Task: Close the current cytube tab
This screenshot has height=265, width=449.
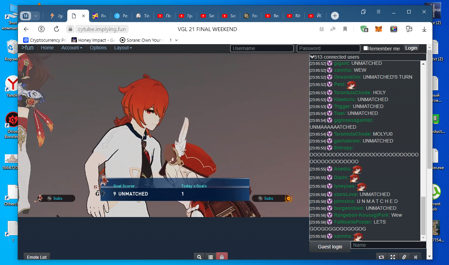Action: coord(84,16)
